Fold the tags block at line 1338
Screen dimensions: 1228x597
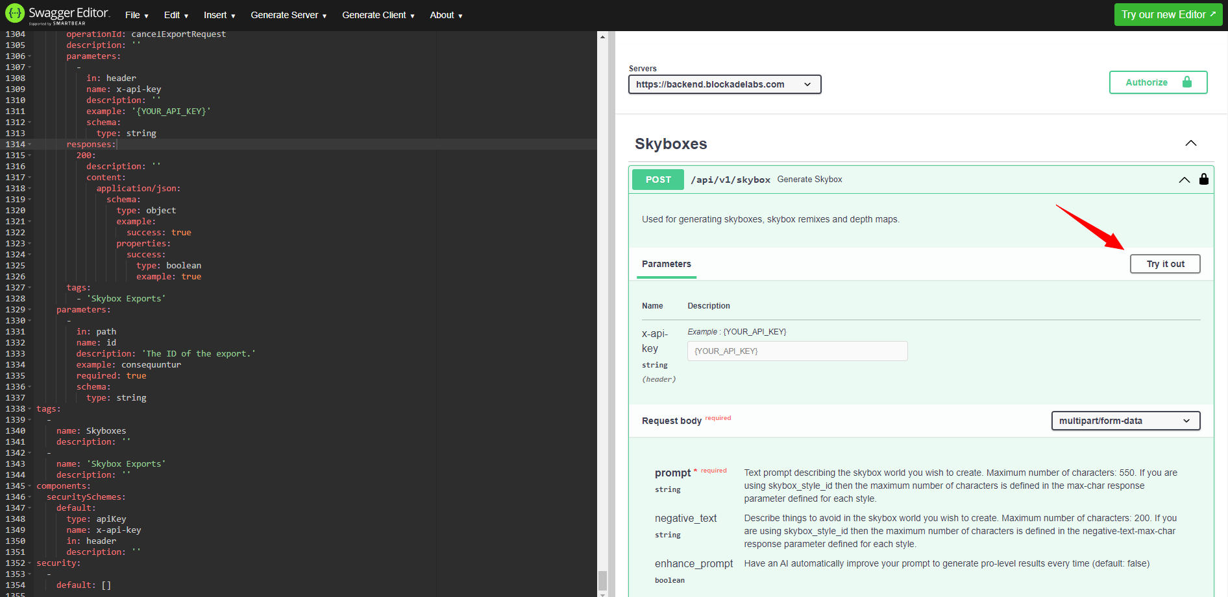pos(30,409)
